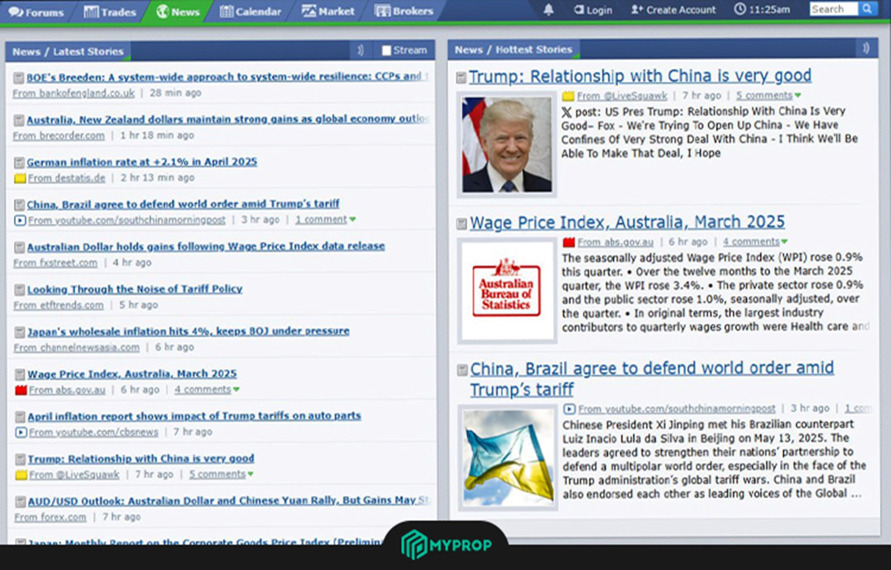Open Looking Through the Noise of Tariff Policy
This screenshot has width=891, height=570.
[x=135, y=289]
